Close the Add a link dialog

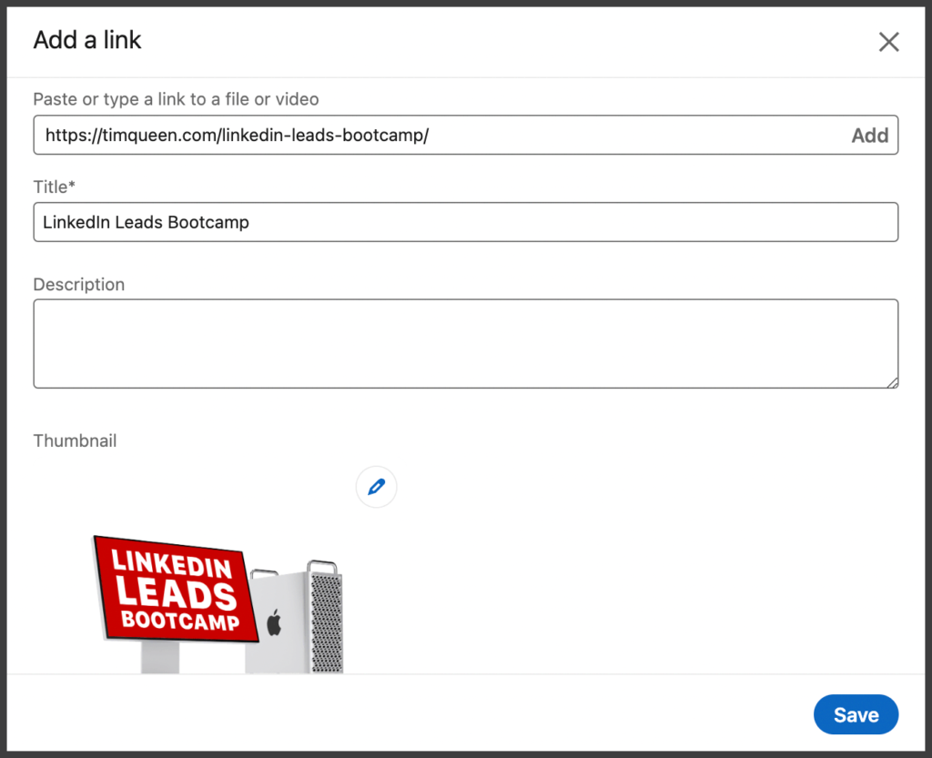point(888,42)
